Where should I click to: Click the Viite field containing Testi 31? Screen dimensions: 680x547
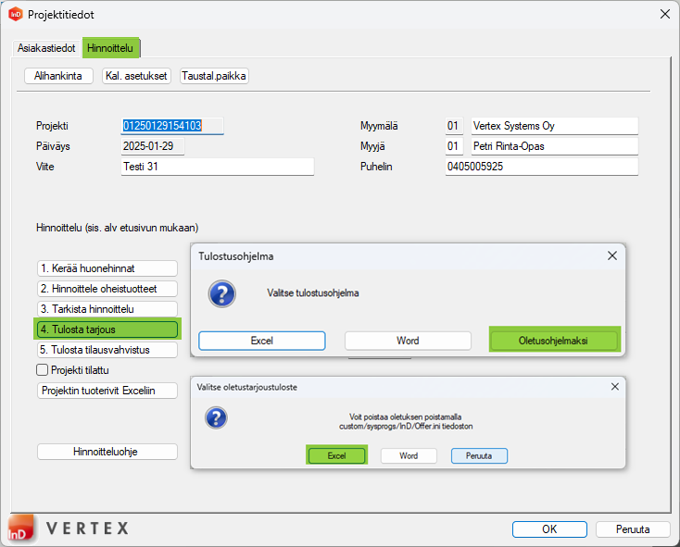(x=217, y=167)
